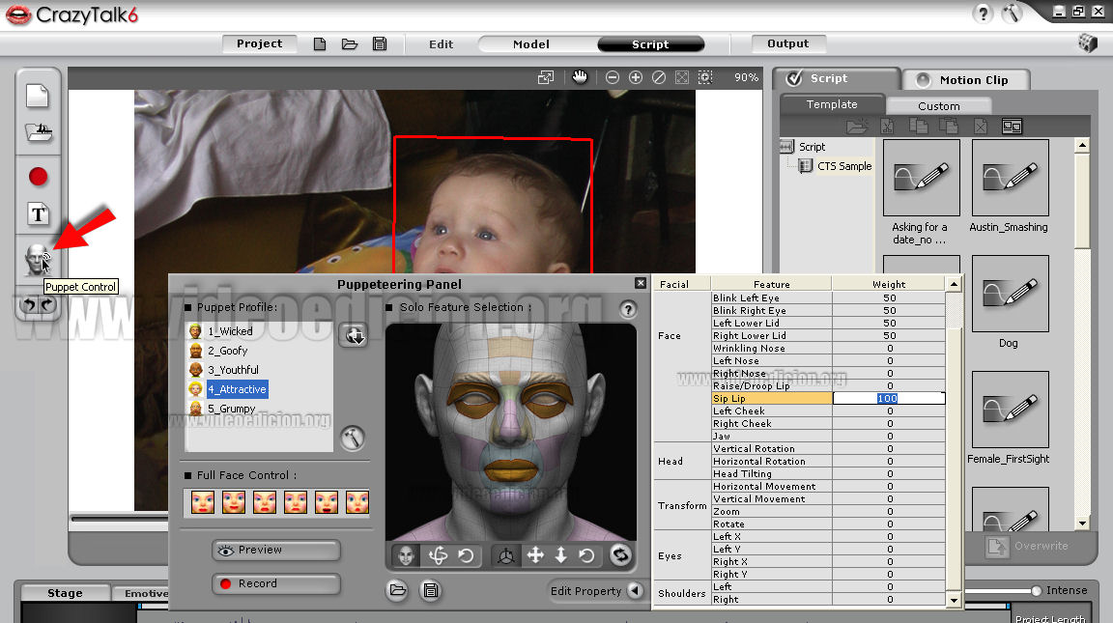This screenshot has width=1113, height=623.
Task: Click the save disk icon in Puppeteering Panel
Action: [430, 590]
